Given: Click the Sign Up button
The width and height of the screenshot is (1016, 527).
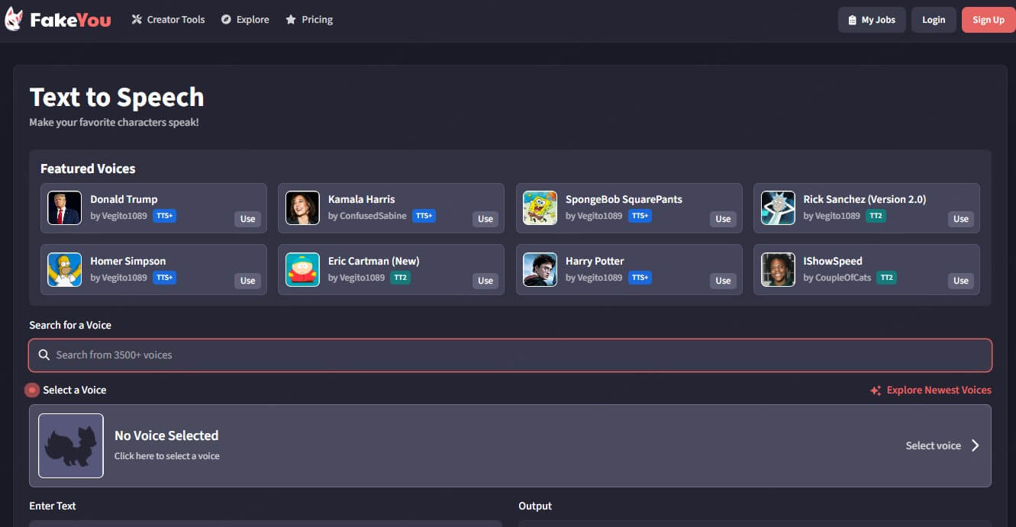Looking at the screenshot, I should pos(989,20).
